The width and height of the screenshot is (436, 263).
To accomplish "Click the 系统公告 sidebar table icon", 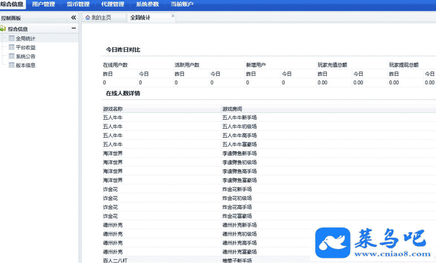I will (11, 56).
